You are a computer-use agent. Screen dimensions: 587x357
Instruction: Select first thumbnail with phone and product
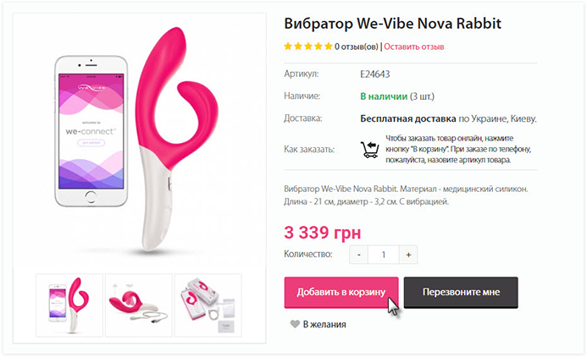coord(69,305)
